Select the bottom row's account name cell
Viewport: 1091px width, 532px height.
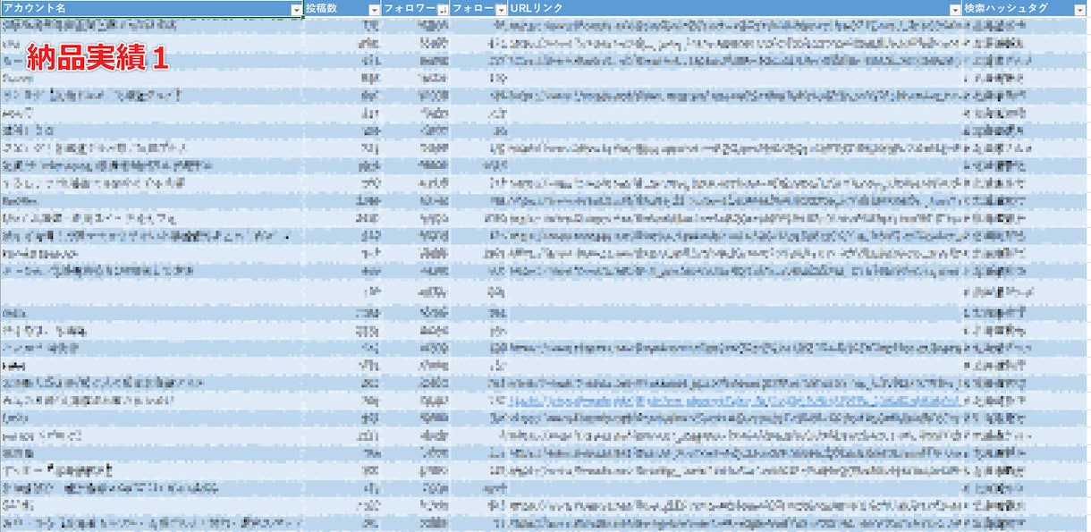pyautogui.click(x=152, y=523)
